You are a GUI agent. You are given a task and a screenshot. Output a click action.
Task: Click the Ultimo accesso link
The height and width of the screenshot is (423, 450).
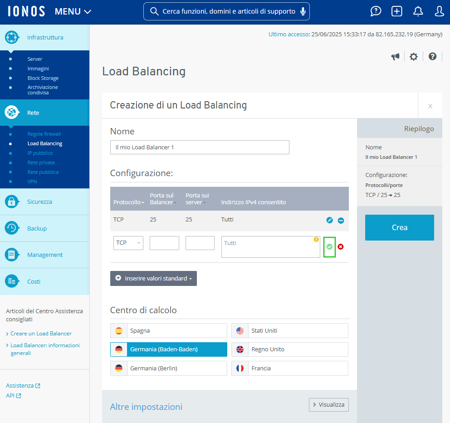289,34
